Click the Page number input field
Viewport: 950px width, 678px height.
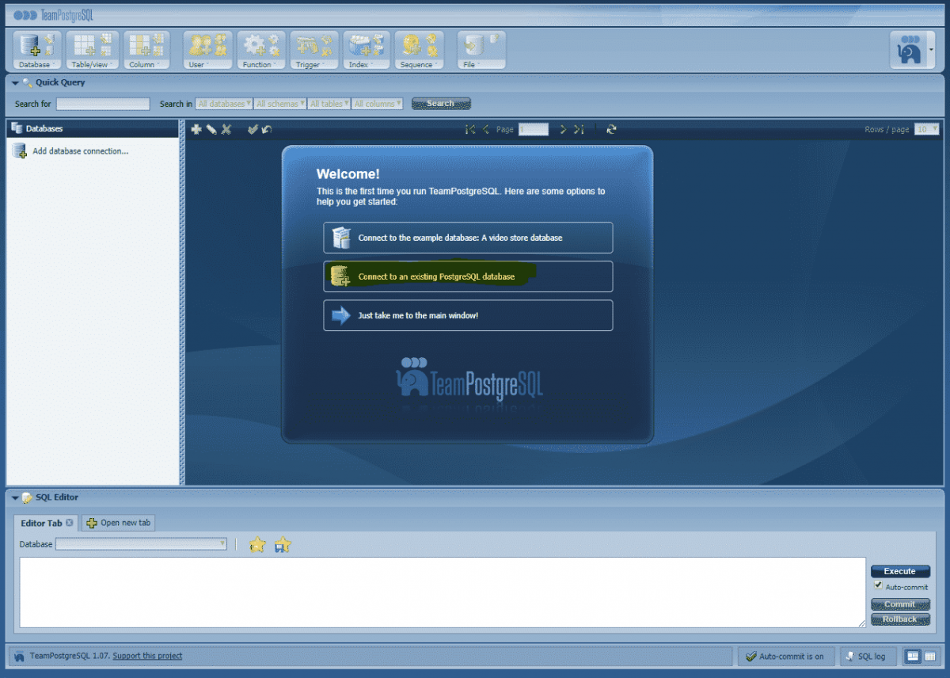pyautogui.click(x=534, y=129)
